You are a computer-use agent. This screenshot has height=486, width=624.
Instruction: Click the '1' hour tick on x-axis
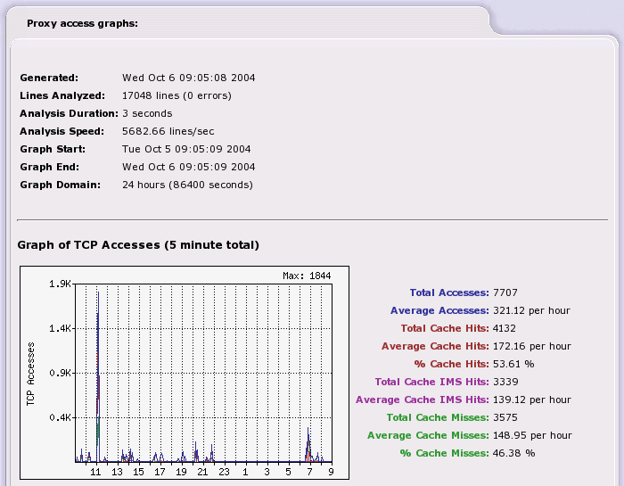245,472
